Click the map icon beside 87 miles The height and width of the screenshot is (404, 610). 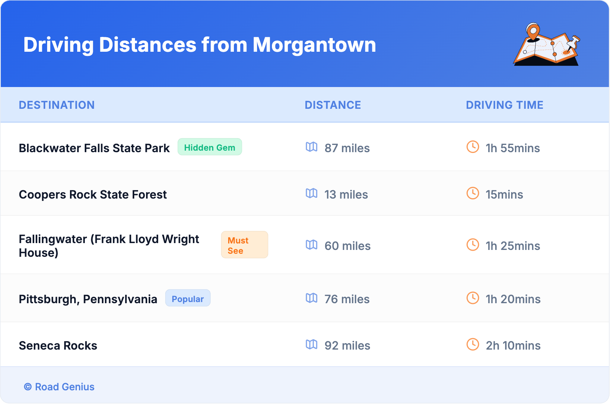coord(311,147)
